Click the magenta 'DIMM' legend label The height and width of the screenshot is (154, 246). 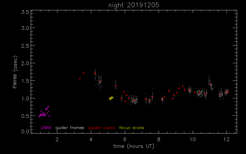point(46,128)
